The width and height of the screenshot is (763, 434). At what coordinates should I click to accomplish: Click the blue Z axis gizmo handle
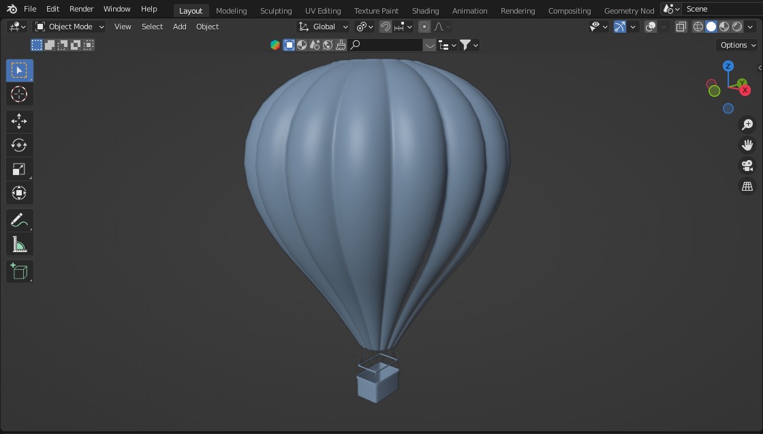[728, 65]
